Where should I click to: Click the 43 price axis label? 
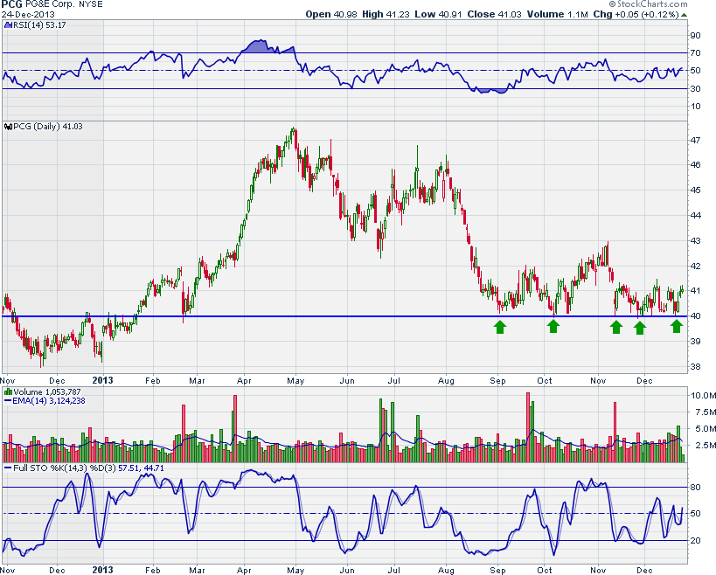coord(695,240)
